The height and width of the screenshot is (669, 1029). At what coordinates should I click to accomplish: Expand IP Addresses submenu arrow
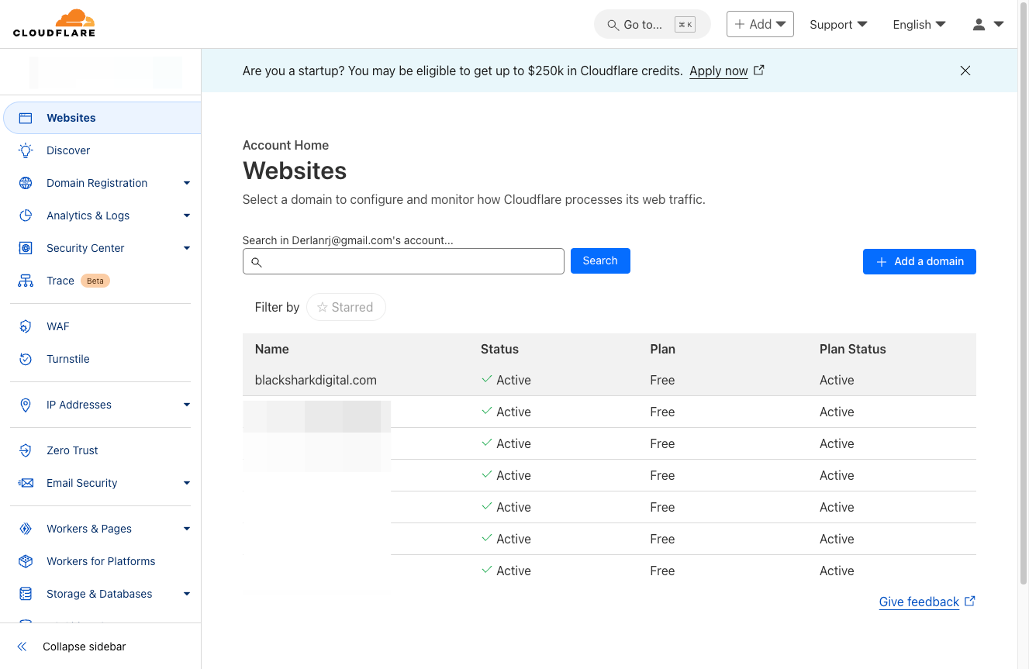(x=187, y=405)
